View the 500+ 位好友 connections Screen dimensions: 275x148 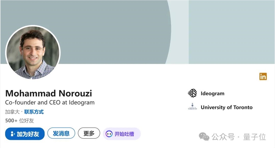click(x=20, y=121)
